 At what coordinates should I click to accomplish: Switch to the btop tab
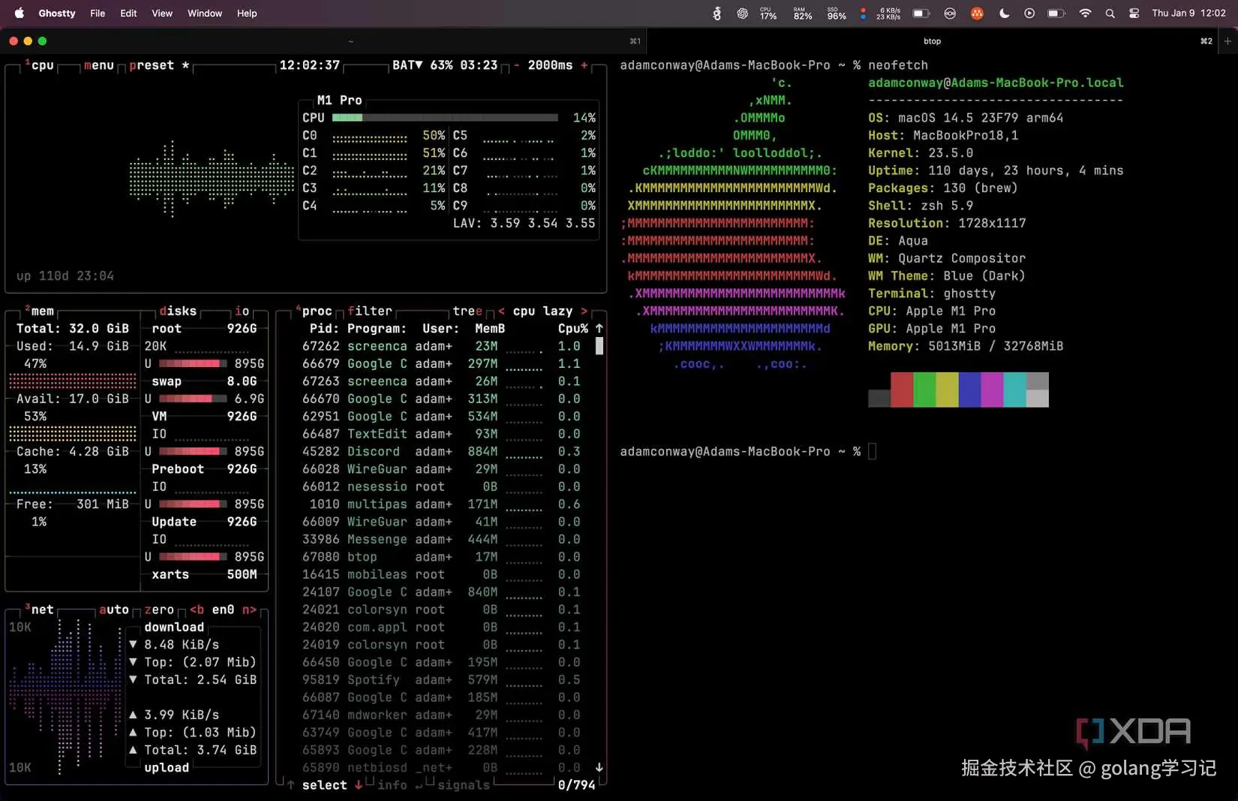pyautogui.click(x=932, y=41)
